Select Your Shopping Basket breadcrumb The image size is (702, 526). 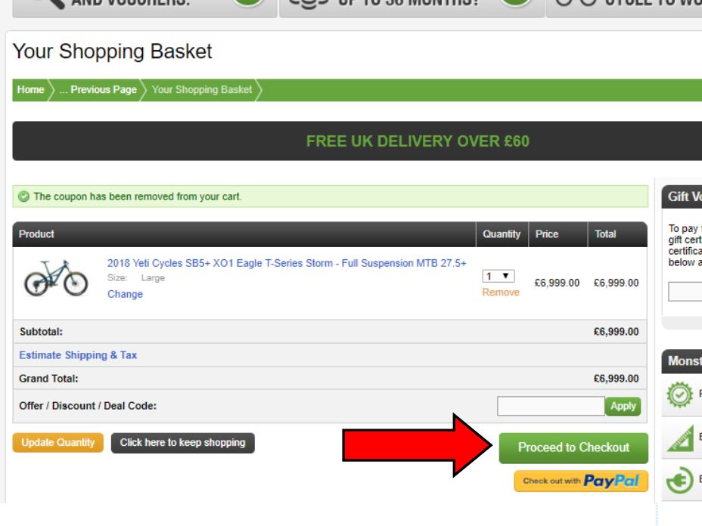point(202,89)
